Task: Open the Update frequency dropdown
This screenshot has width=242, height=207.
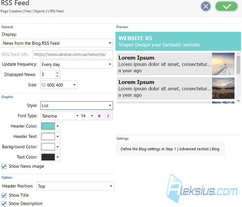Action: (76, 65)
